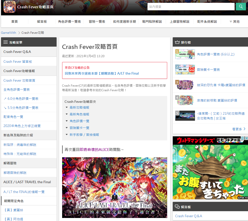This screenshot has width=248, height=221.
Task: Open the ALICE/LAST TRAVEL the Final banner
Action: click(114, 187)
